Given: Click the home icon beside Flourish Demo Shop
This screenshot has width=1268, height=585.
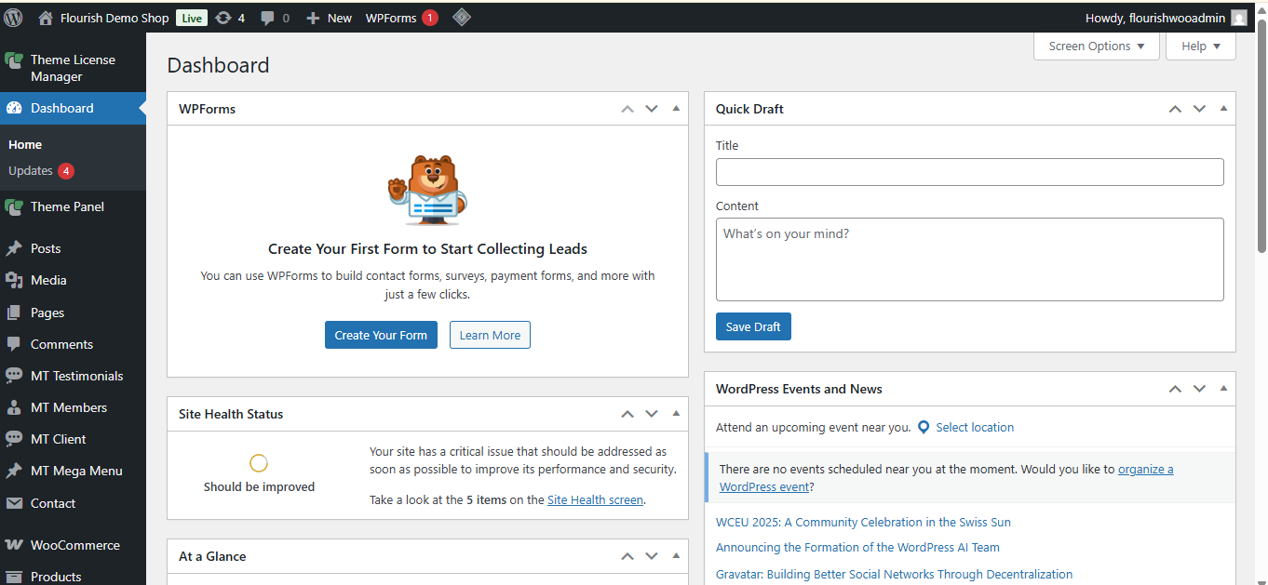Looking at the screenshot, I should [x=46, y=18].
